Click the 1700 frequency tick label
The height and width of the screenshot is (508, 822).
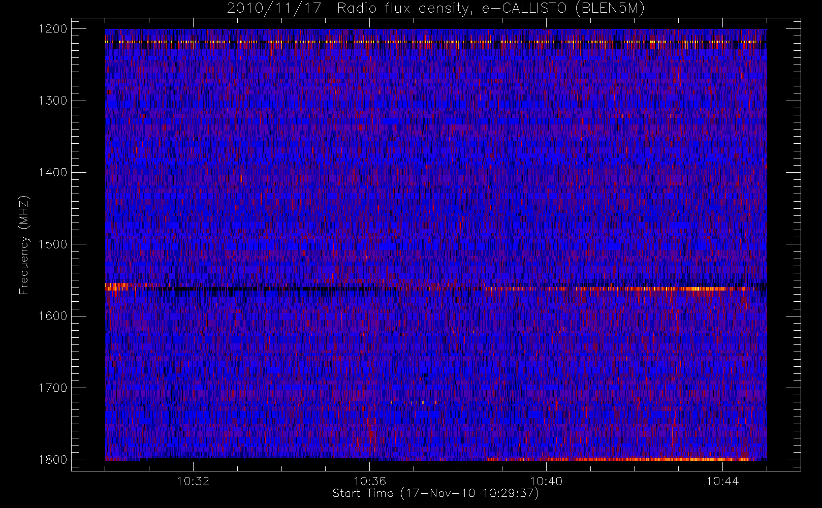tap(52, 388)
